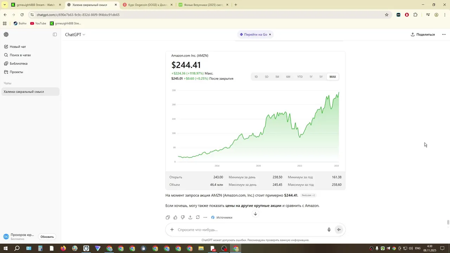This screenshot has width=450, height=253.
Task: Regenerate the response with the retry icon
Action: point(198,218)
